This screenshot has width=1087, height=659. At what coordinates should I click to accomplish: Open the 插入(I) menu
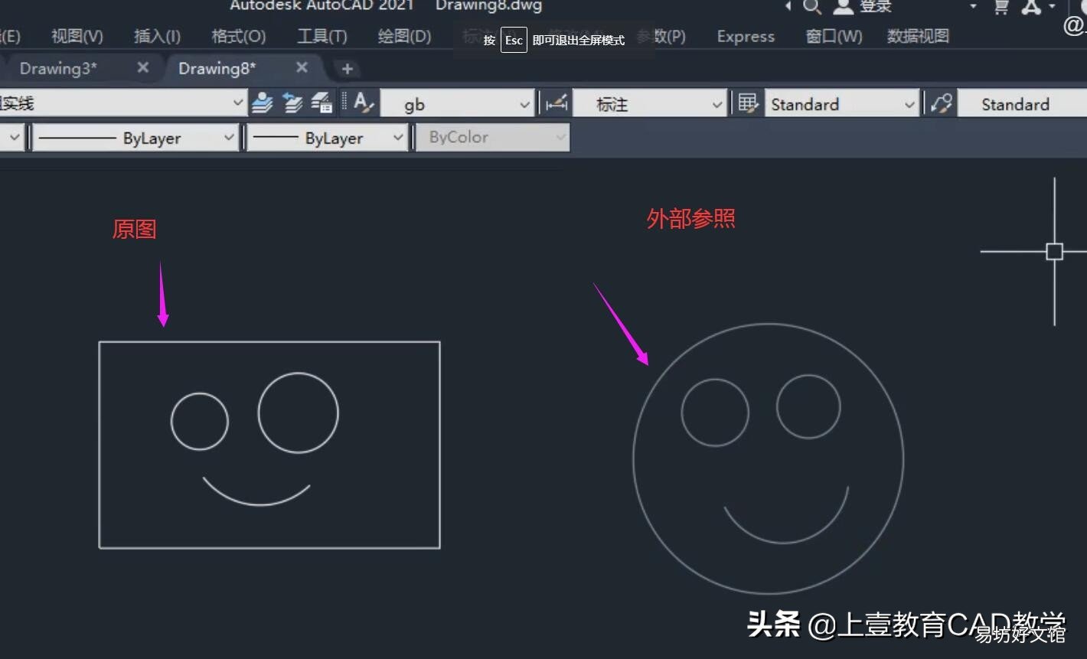(157, 36)
